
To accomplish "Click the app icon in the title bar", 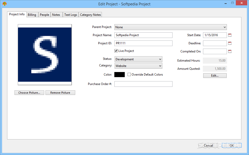I will coord(5,4).
